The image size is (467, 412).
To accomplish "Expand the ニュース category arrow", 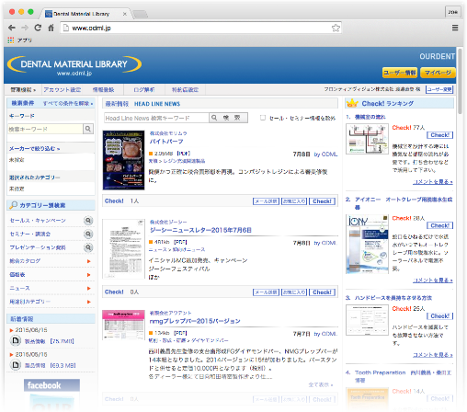I will click(x=89, y=288).
